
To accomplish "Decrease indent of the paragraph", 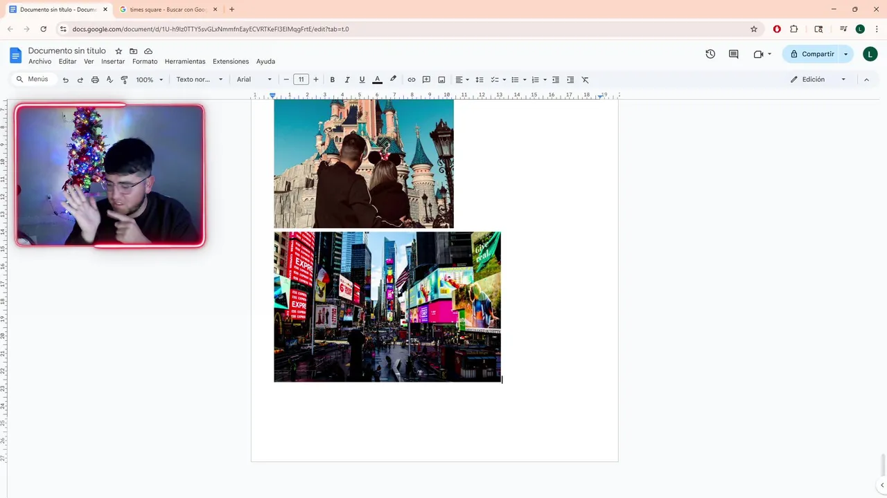I will coord(556,80).
